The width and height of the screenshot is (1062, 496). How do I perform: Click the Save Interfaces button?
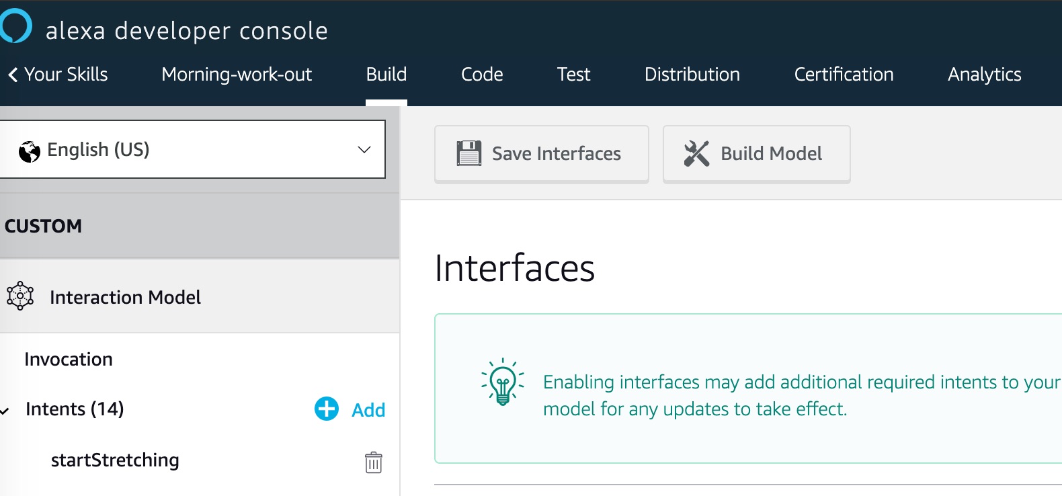point(542,154)
